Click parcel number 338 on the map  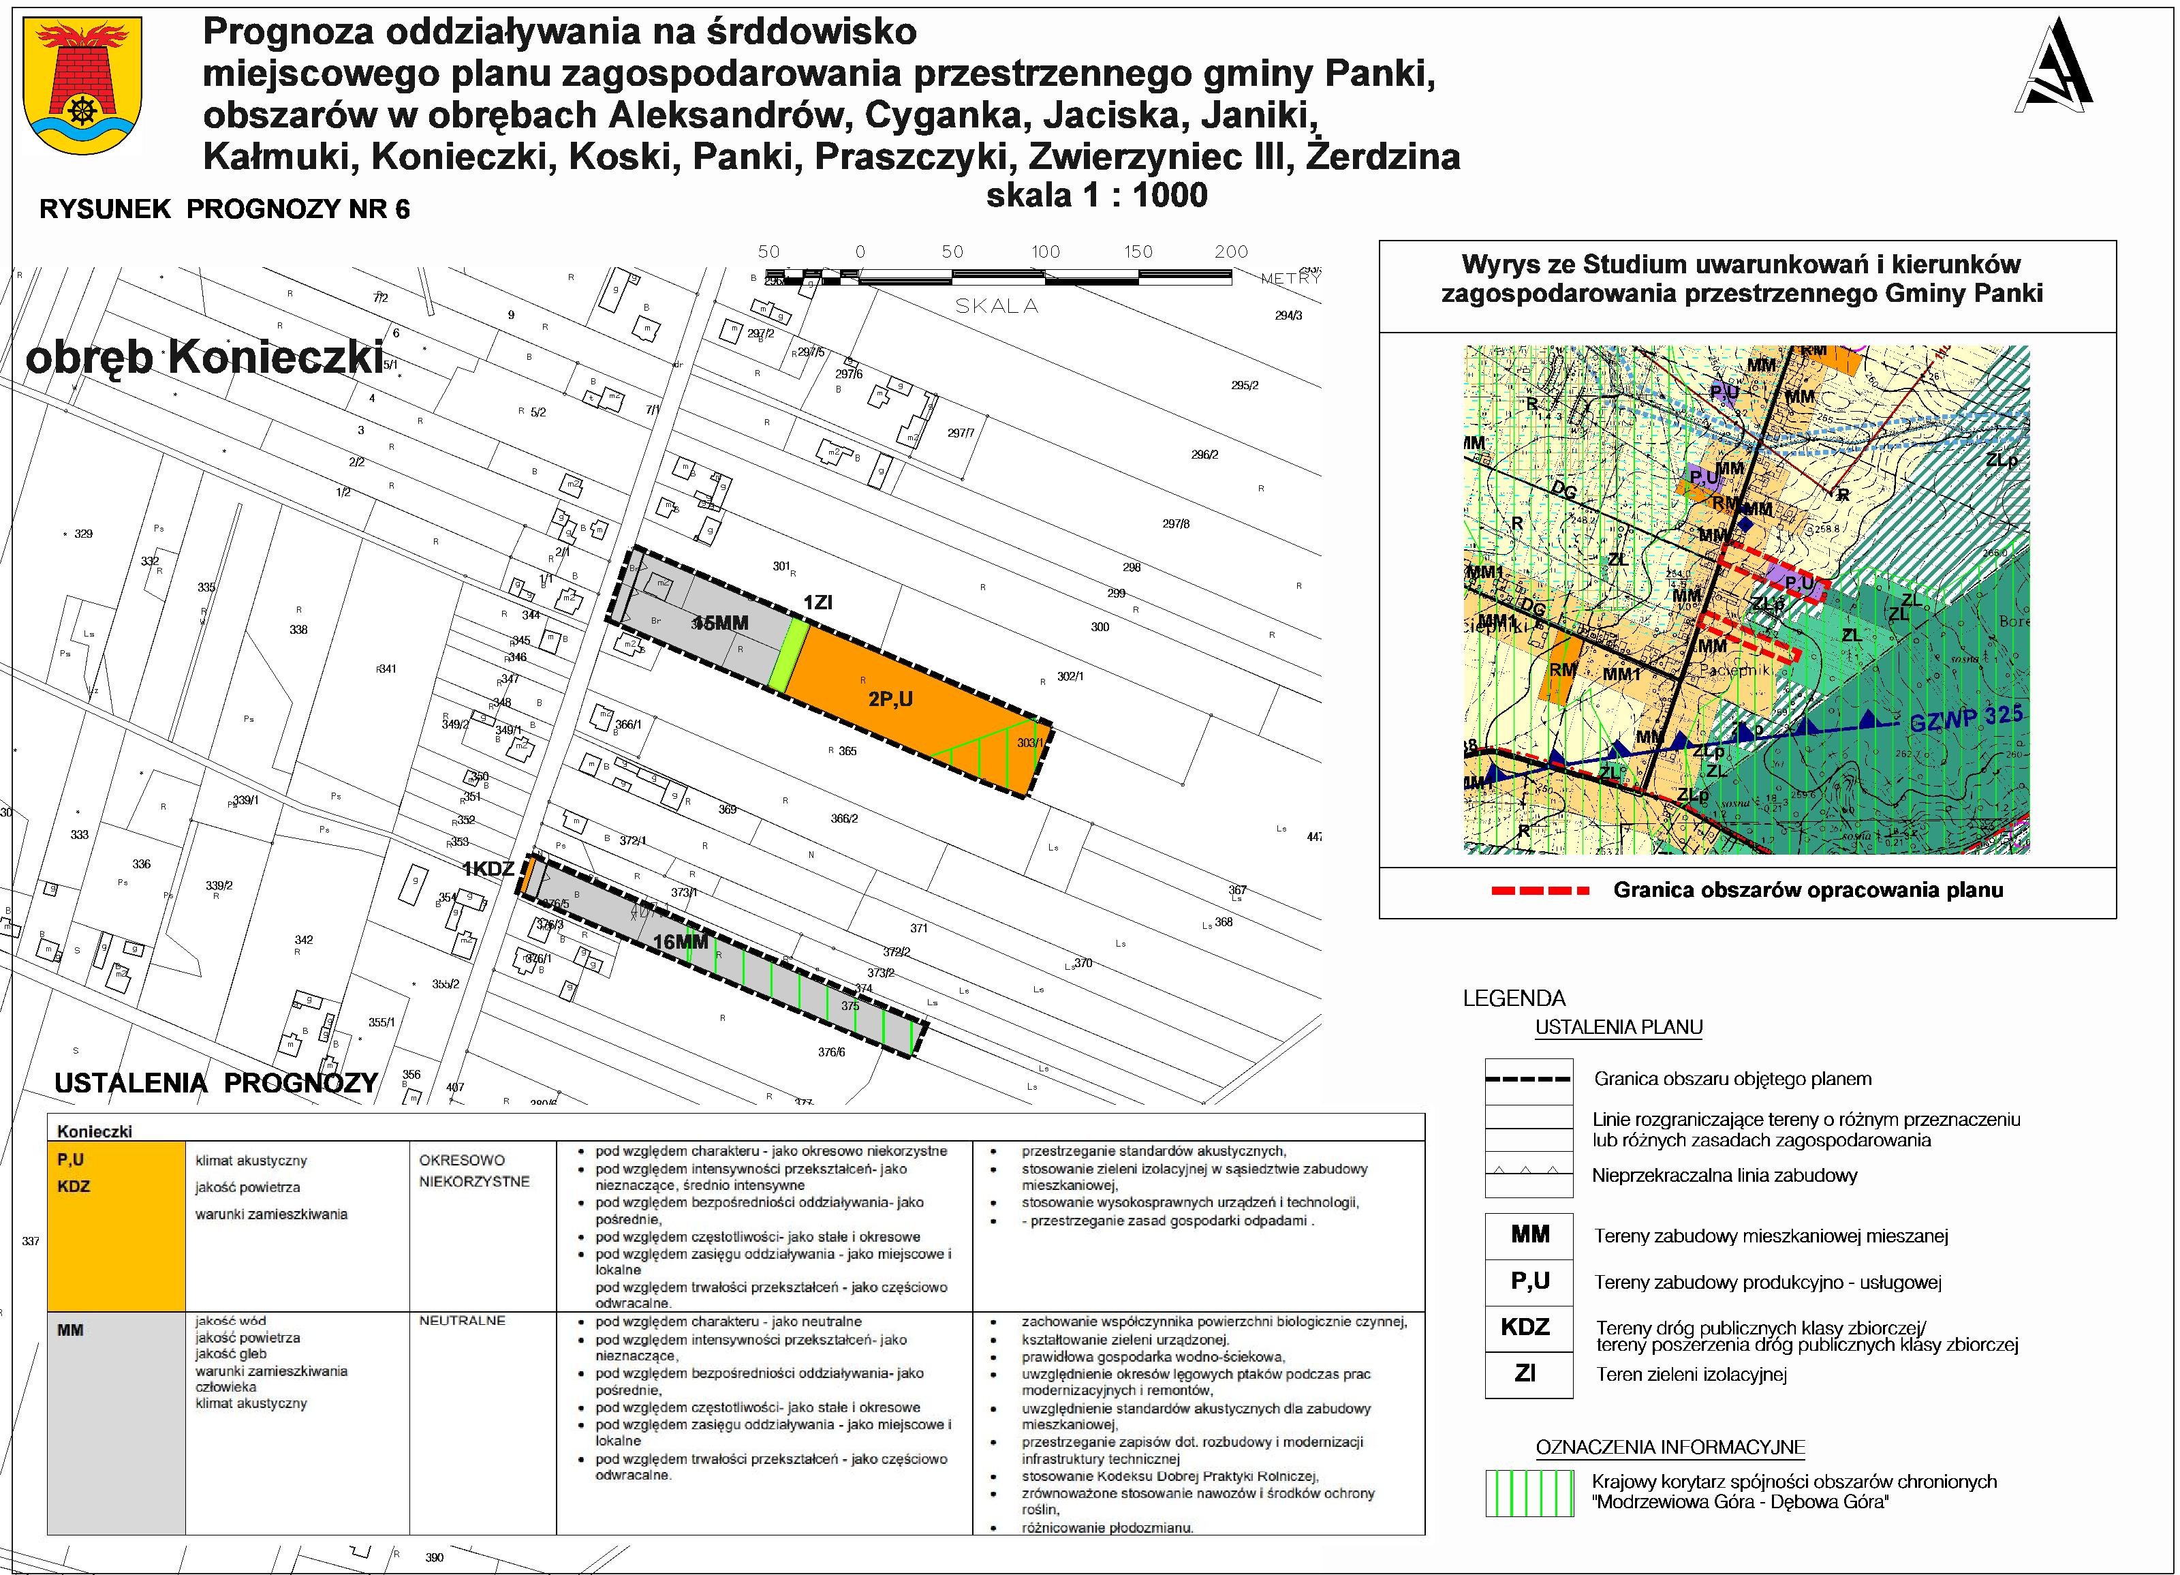tap(298, 630)
